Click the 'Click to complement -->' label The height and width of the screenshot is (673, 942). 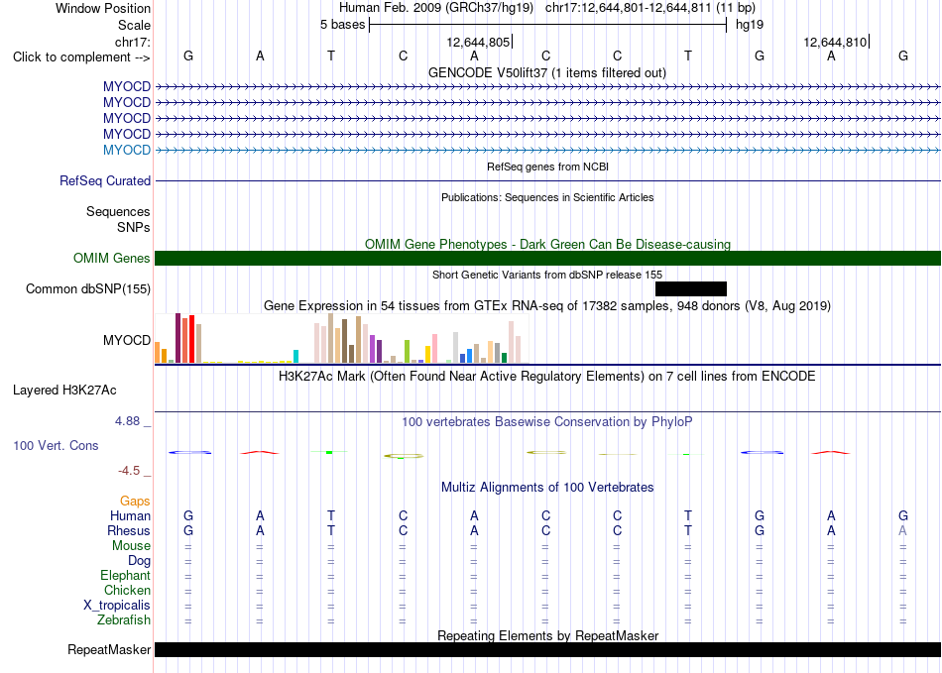[81, 57]
